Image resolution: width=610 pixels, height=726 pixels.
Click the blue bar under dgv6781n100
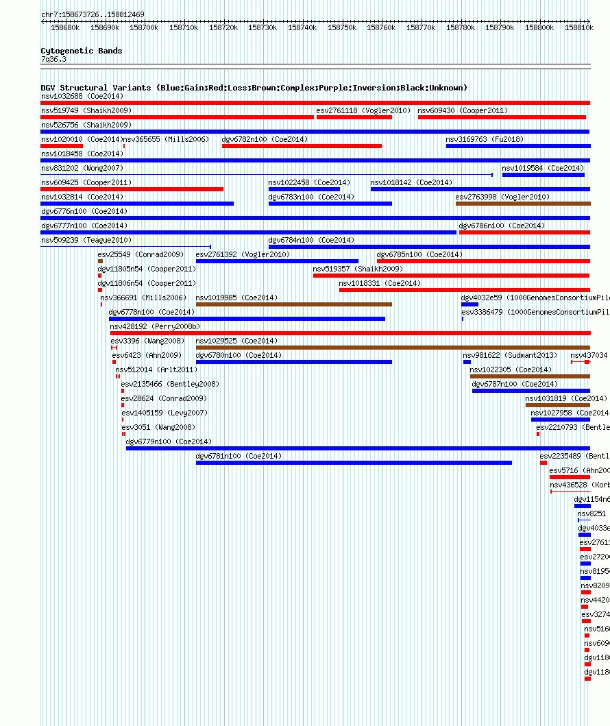[x=354, y=463]
